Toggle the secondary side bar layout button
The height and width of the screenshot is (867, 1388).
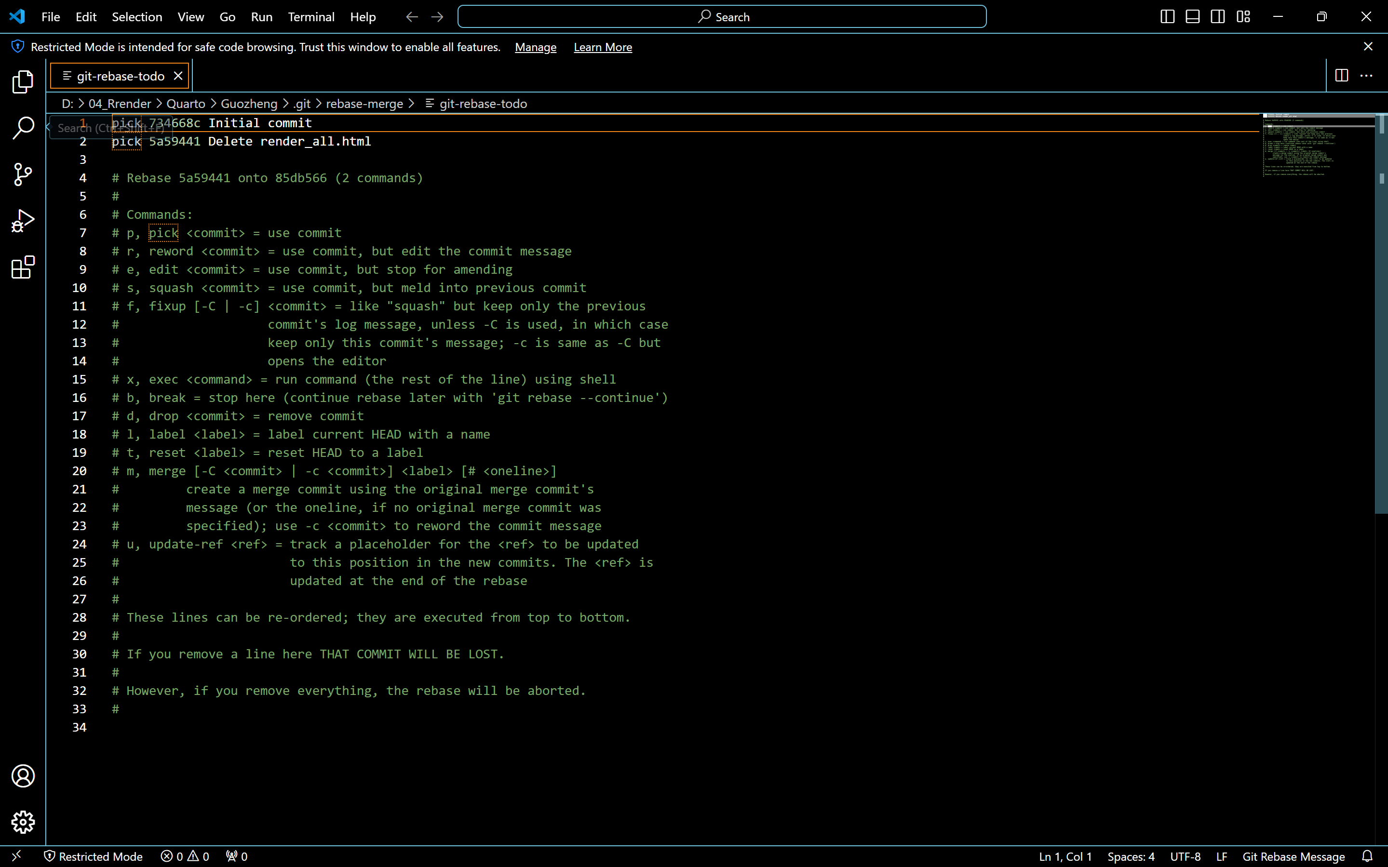[1218, 17]
